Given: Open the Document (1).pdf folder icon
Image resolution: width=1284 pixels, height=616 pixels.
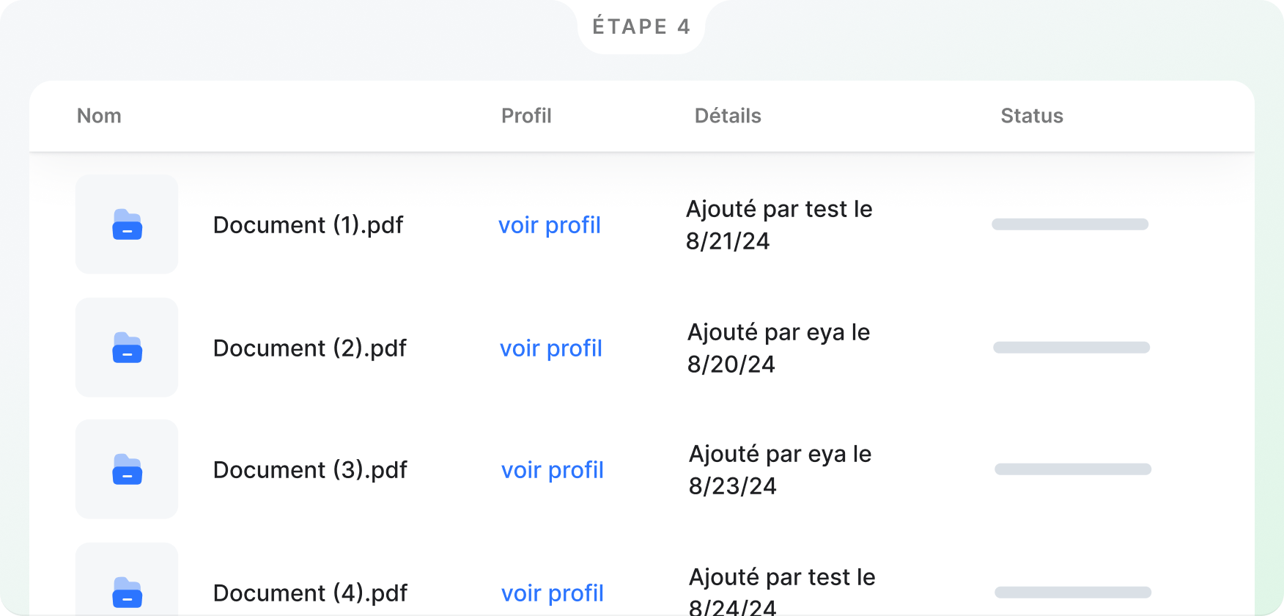Looking at the screenshot, I should tap(127, 224).
